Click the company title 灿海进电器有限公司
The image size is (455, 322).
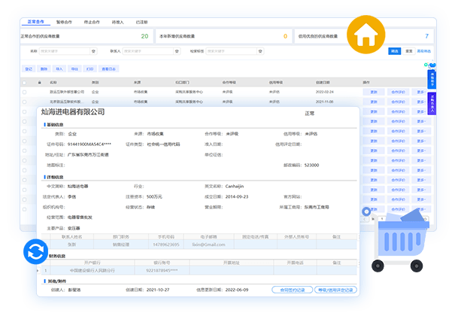click(x=72, y=112)
